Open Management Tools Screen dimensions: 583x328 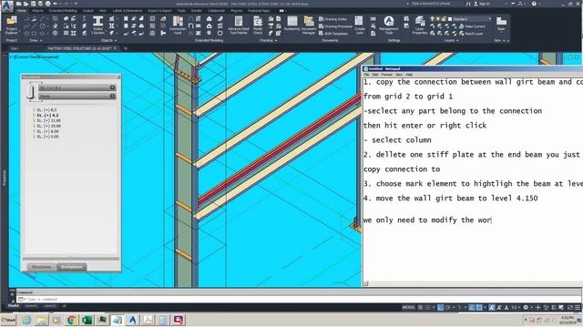(x=389, y=26)
